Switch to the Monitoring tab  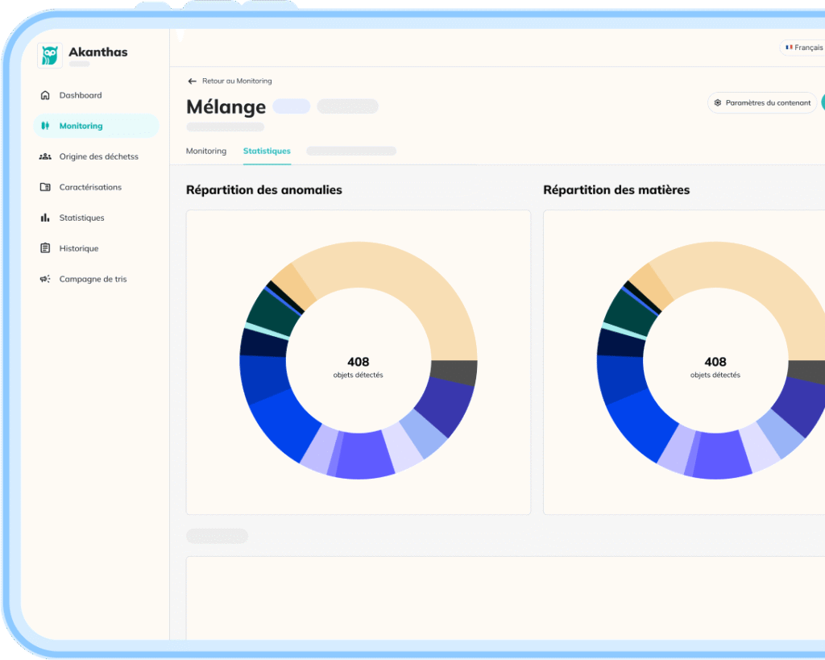206,151
